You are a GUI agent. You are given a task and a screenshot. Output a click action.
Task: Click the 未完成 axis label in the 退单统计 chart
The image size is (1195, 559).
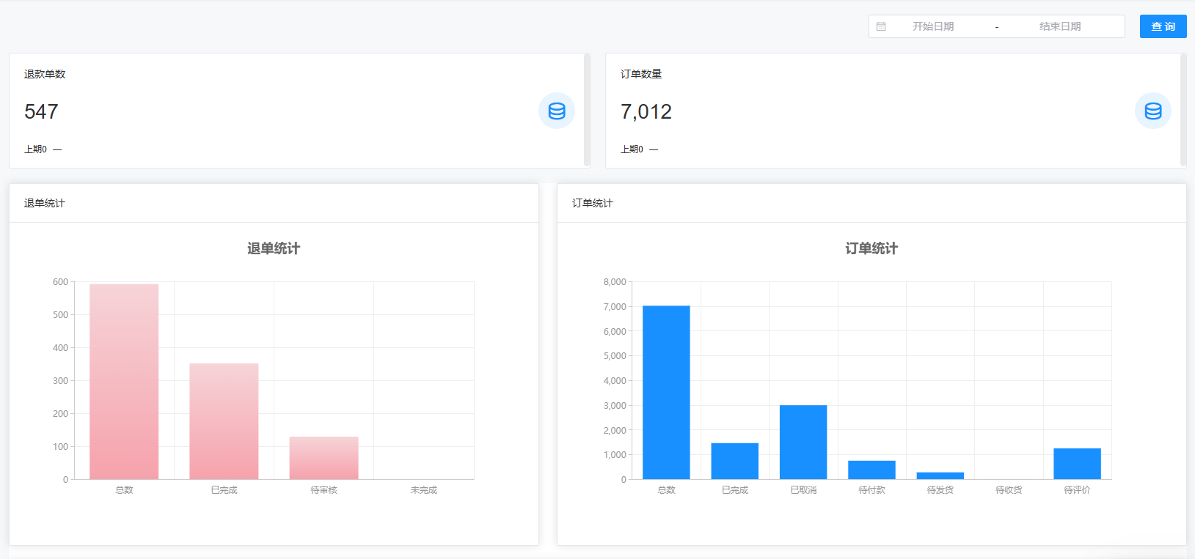coord(423,490)
